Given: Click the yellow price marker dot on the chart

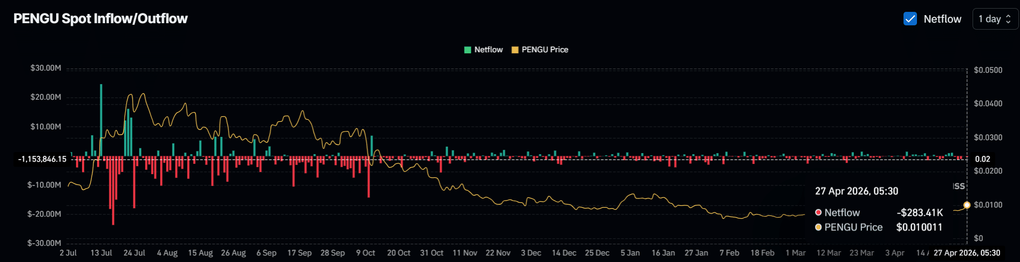Looking at the screenshot, I should tap(967, 205).
